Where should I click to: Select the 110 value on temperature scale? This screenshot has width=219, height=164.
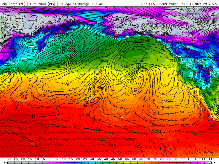[x=204, y=159]
